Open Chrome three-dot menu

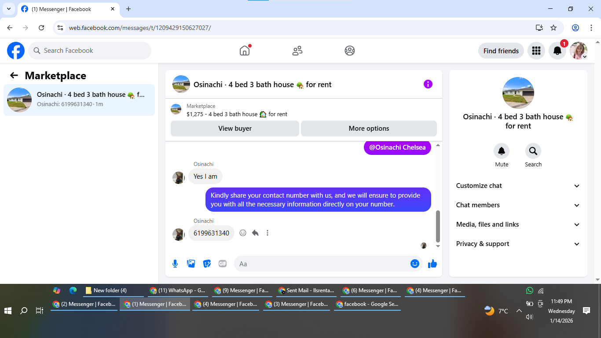click(x=591, y=28)
